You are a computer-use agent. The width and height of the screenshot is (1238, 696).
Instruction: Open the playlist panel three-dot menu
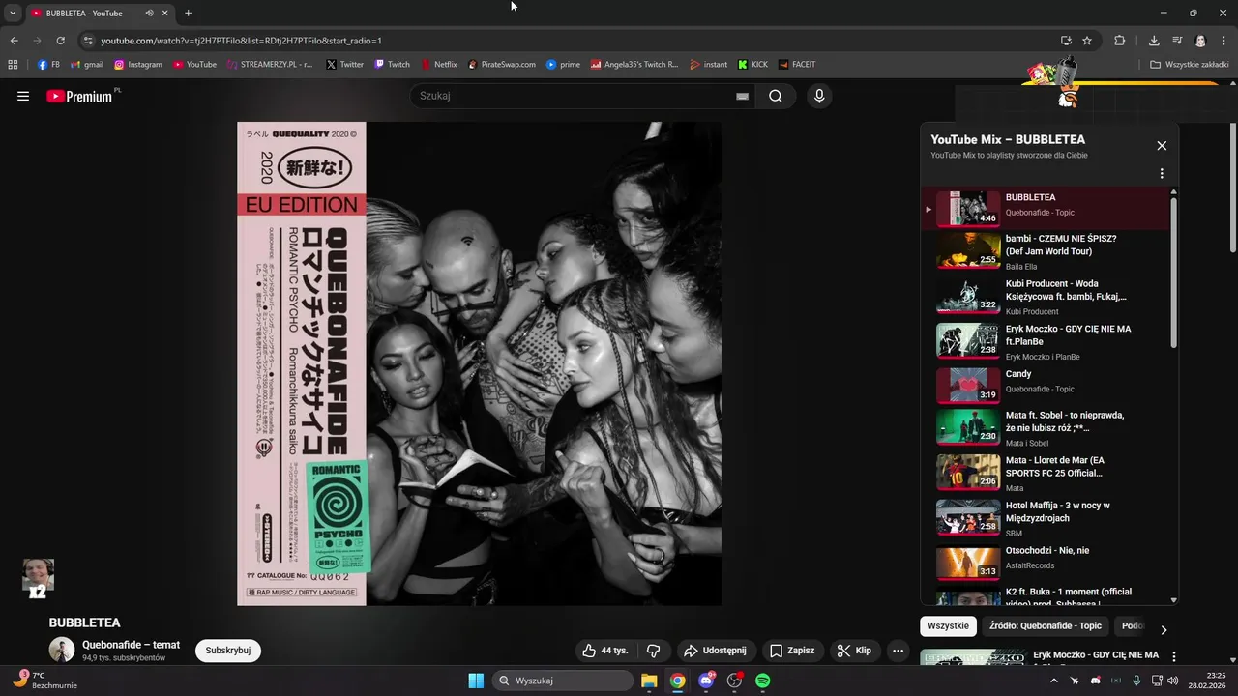(x=1162, y=174)
